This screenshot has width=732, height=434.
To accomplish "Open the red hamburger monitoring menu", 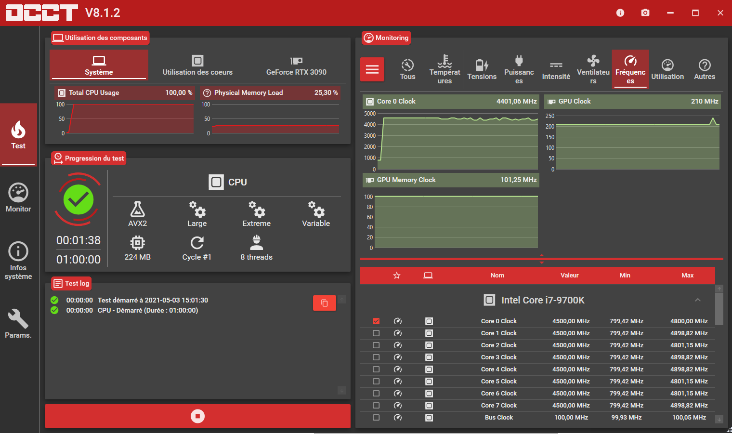I will coord(372,69).
